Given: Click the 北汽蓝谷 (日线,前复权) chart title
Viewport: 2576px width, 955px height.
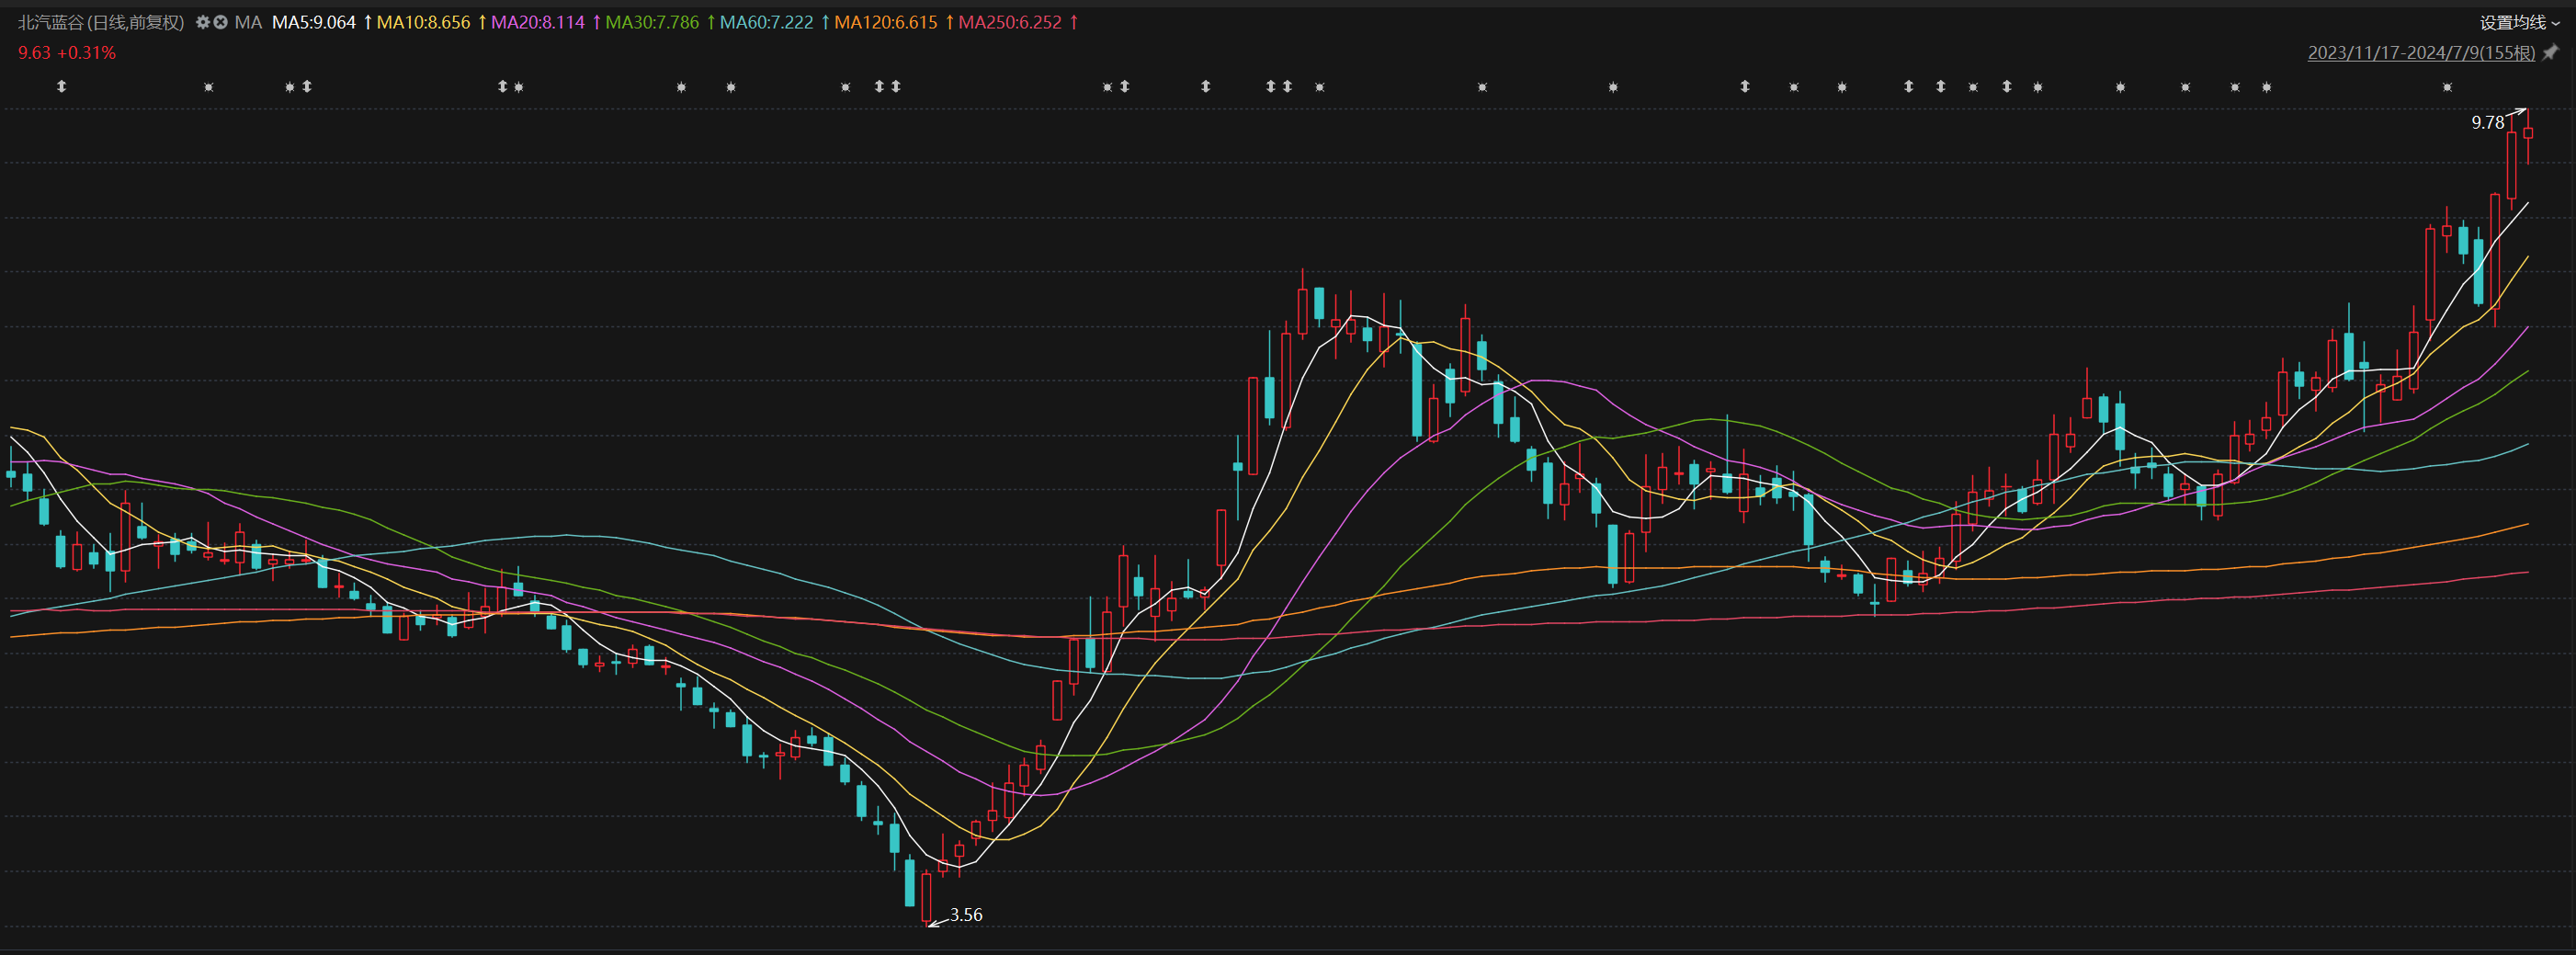Looking at the screenshot, I should pyautogui.click(x=101, y=22).
